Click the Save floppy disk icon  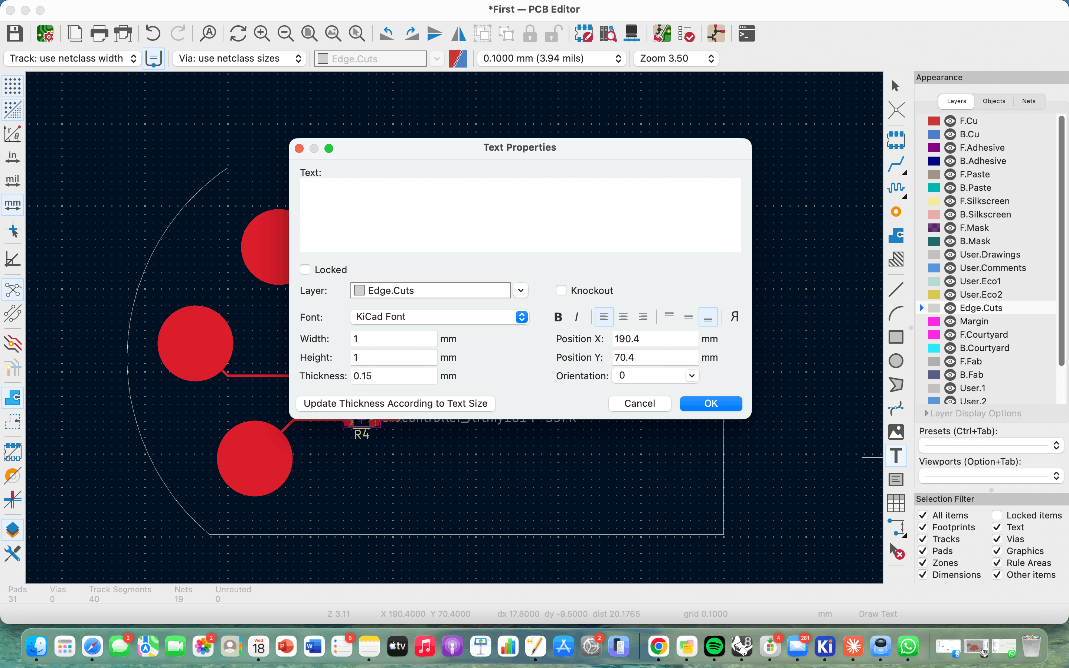tap(14, 33)
